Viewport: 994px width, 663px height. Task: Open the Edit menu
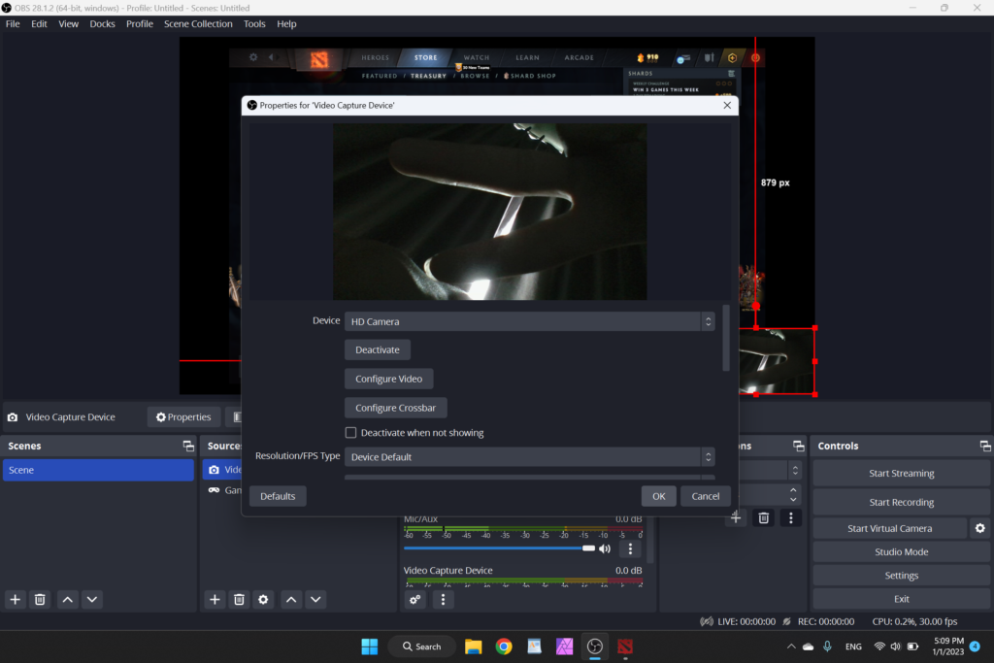[x=39, y=23]
